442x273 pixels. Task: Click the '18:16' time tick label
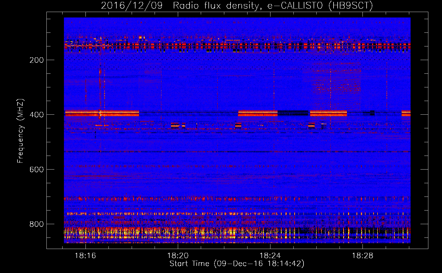click(x=86, y=256)
